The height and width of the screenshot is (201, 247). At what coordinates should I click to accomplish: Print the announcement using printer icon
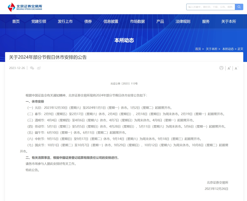(x=221, y=68)
